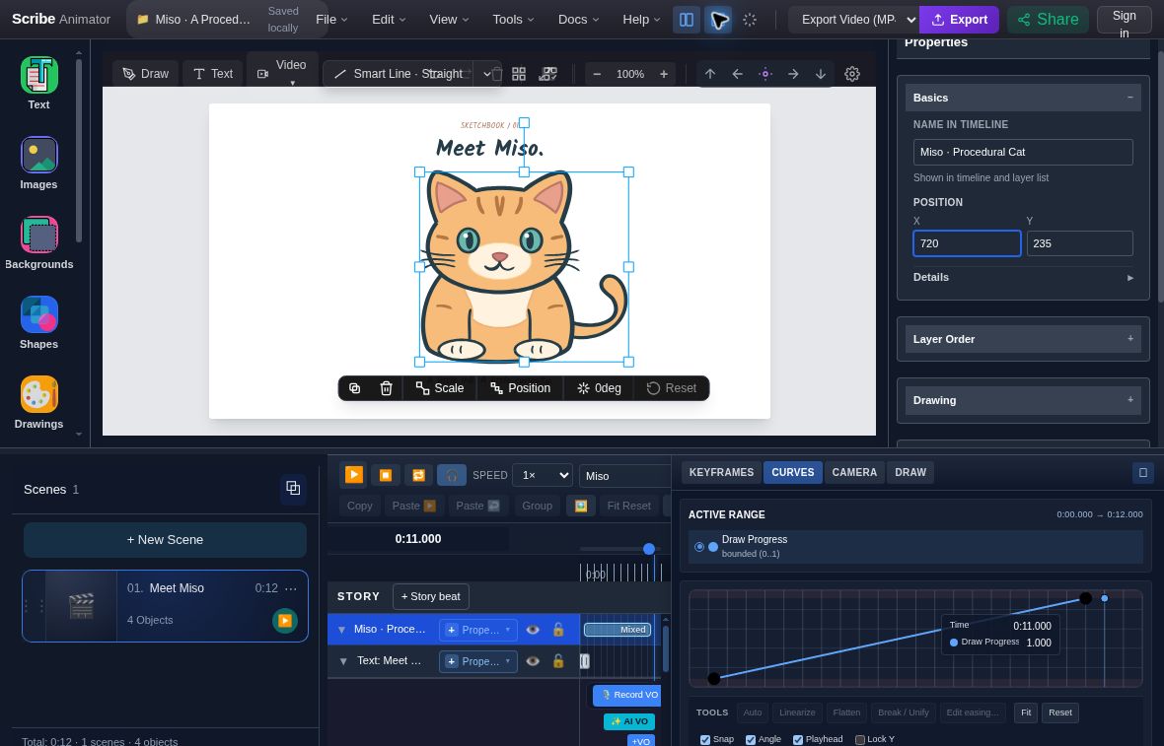Image resolution: width=1164 pixels, height=746 pixels.
Task: Stop timeline playback
Action: click(386, 475)
